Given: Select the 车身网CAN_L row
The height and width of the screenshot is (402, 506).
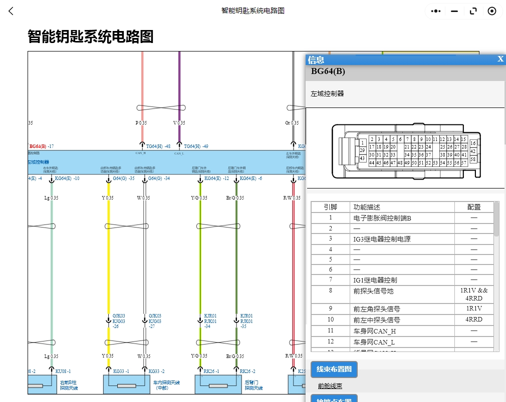Looking at the screenshot, I should (402, 342).
